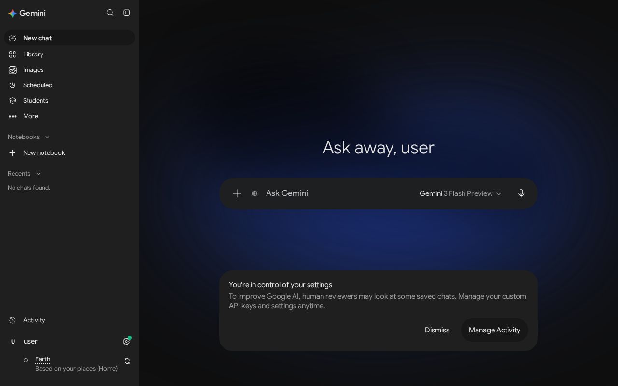The image size is (618, 386).
Task: Open the Images section icon
Action: (x=13, y=70)
